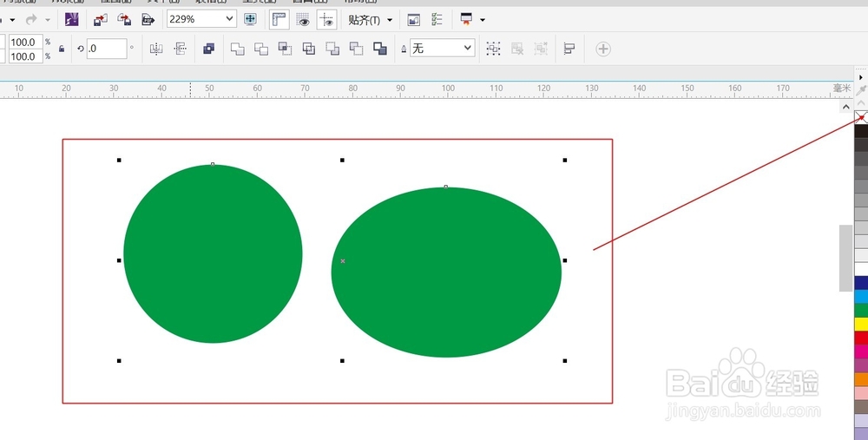Open Align and distribute icon
Viewport: 868px width, 440px height.
click(569, 49)
